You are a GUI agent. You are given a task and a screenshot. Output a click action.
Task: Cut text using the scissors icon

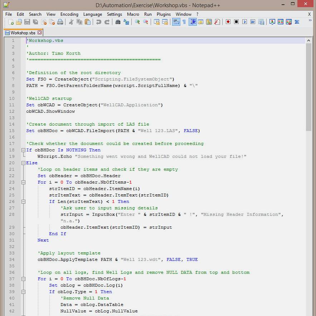pyautogui.click(x=71, y=22)
